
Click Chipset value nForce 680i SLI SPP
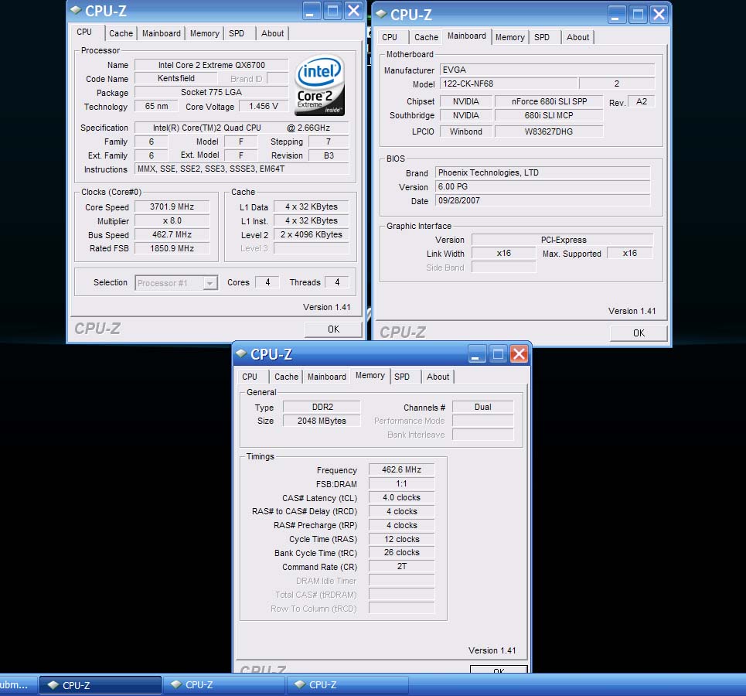pyautogui.click(x=549, y=101)
